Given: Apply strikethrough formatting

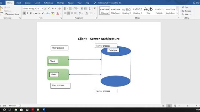Looking at the screenshot, I should pos(36,13).
